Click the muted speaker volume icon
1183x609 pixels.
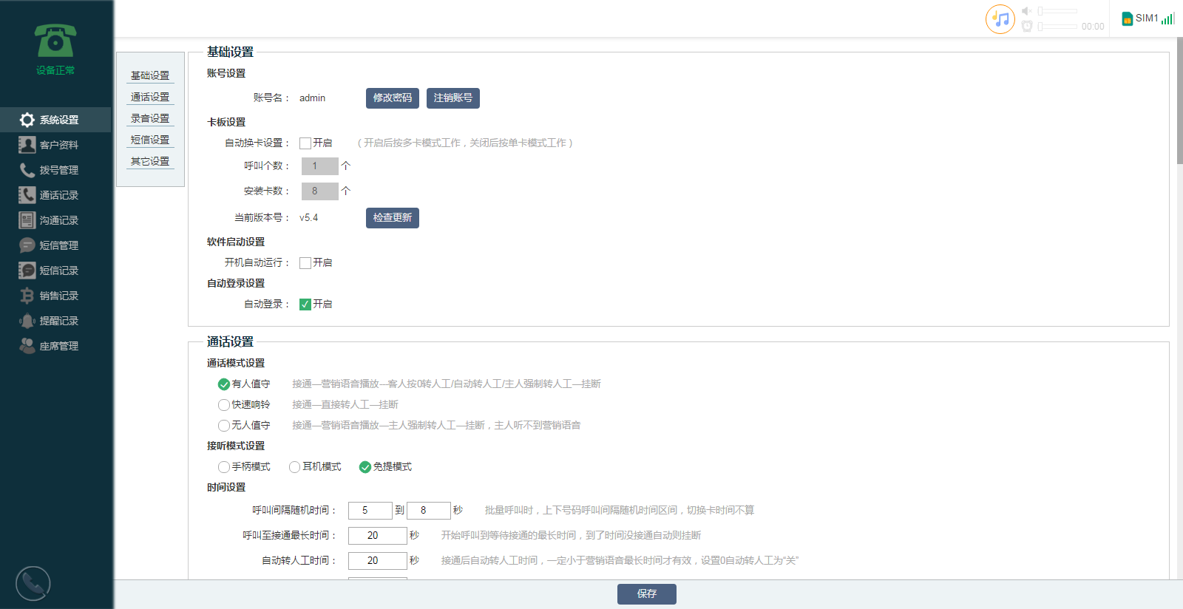[x=1026, y=11]
